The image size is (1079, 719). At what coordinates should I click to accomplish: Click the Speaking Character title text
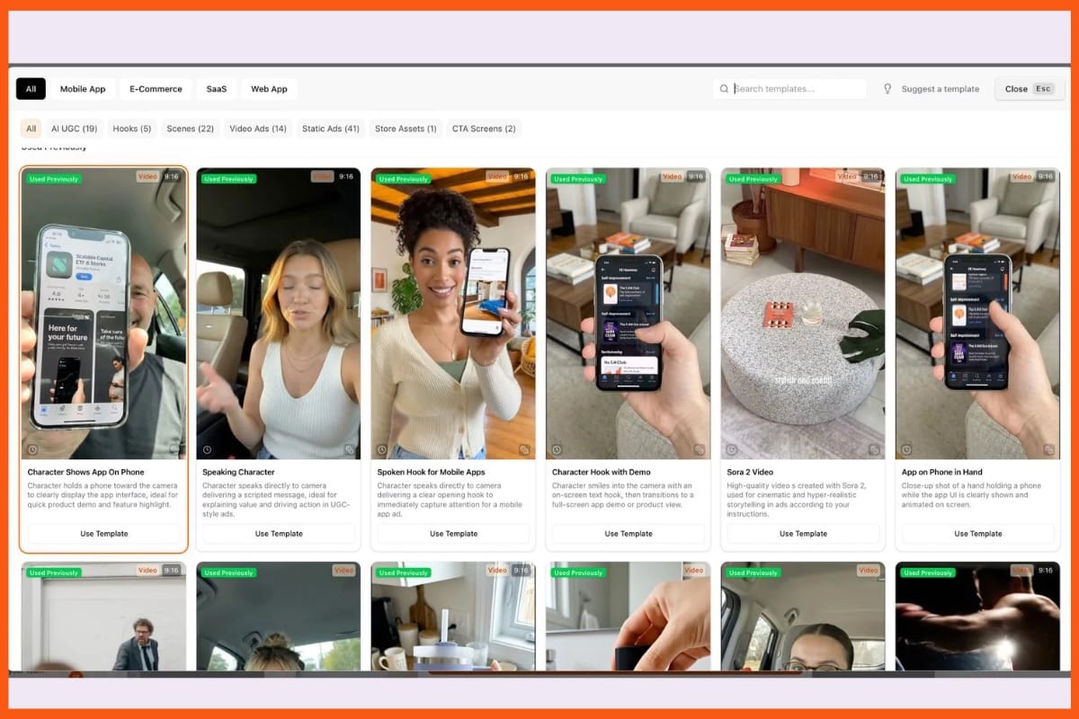238,472
